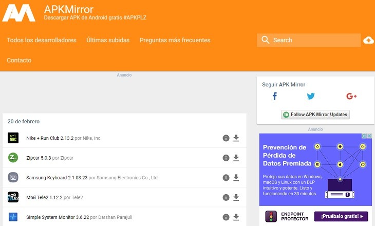
Task: Click developer name Nike, Inc.
Action: click(x=92, y=138)
